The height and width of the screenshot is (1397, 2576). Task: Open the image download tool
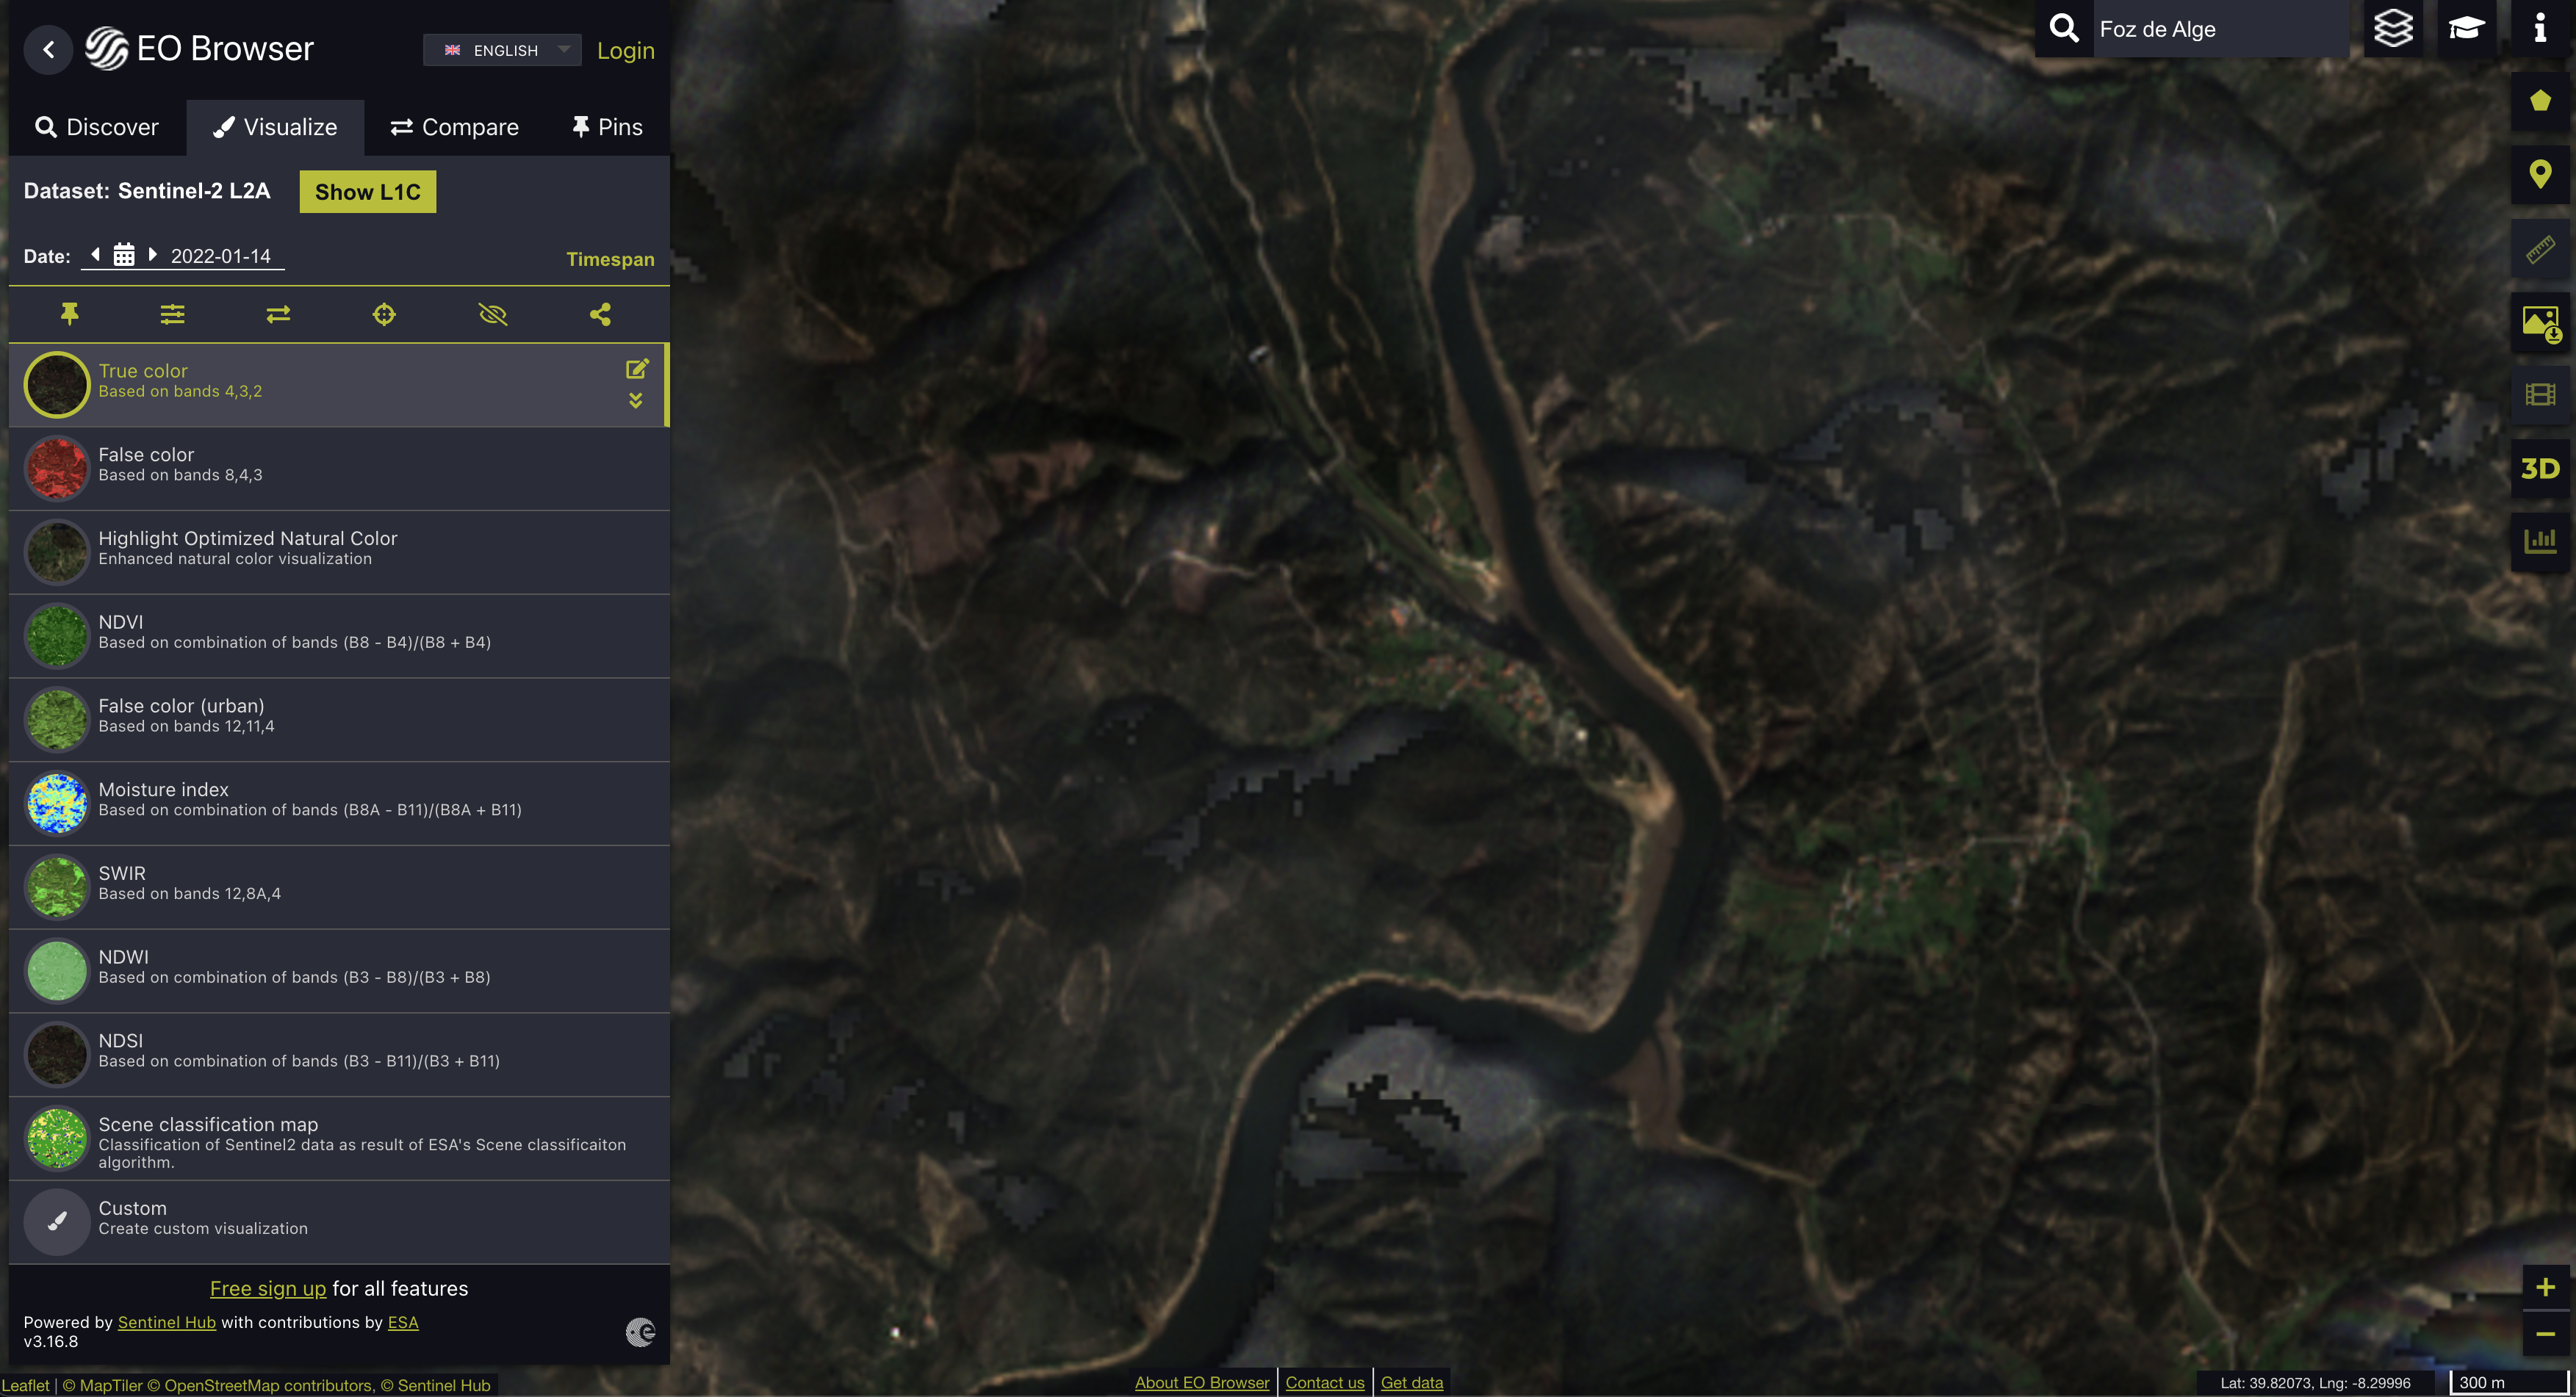point(2540,323)
